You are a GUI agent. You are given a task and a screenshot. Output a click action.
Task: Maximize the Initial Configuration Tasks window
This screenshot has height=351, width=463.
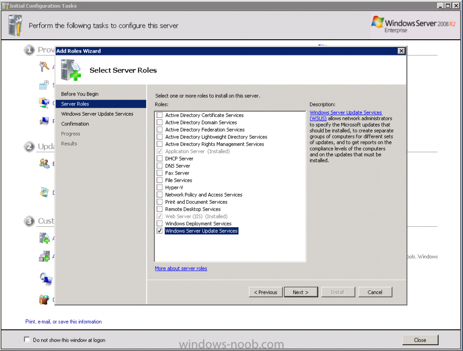click(447, 5)
